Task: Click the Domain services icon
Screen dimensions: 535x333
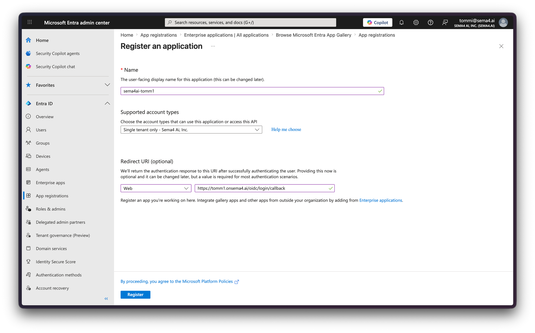Action: (x=28, y=248)
